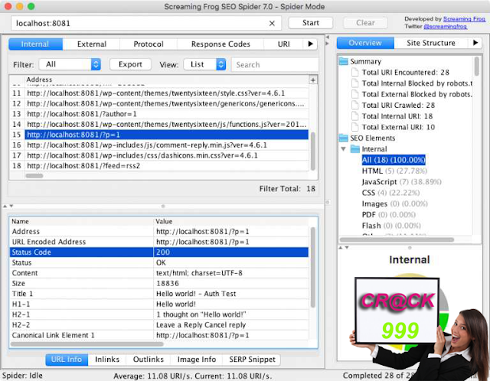Clear the URL field with the X icon
Screen dimensions: 490x381
click(x=272, y=23)
